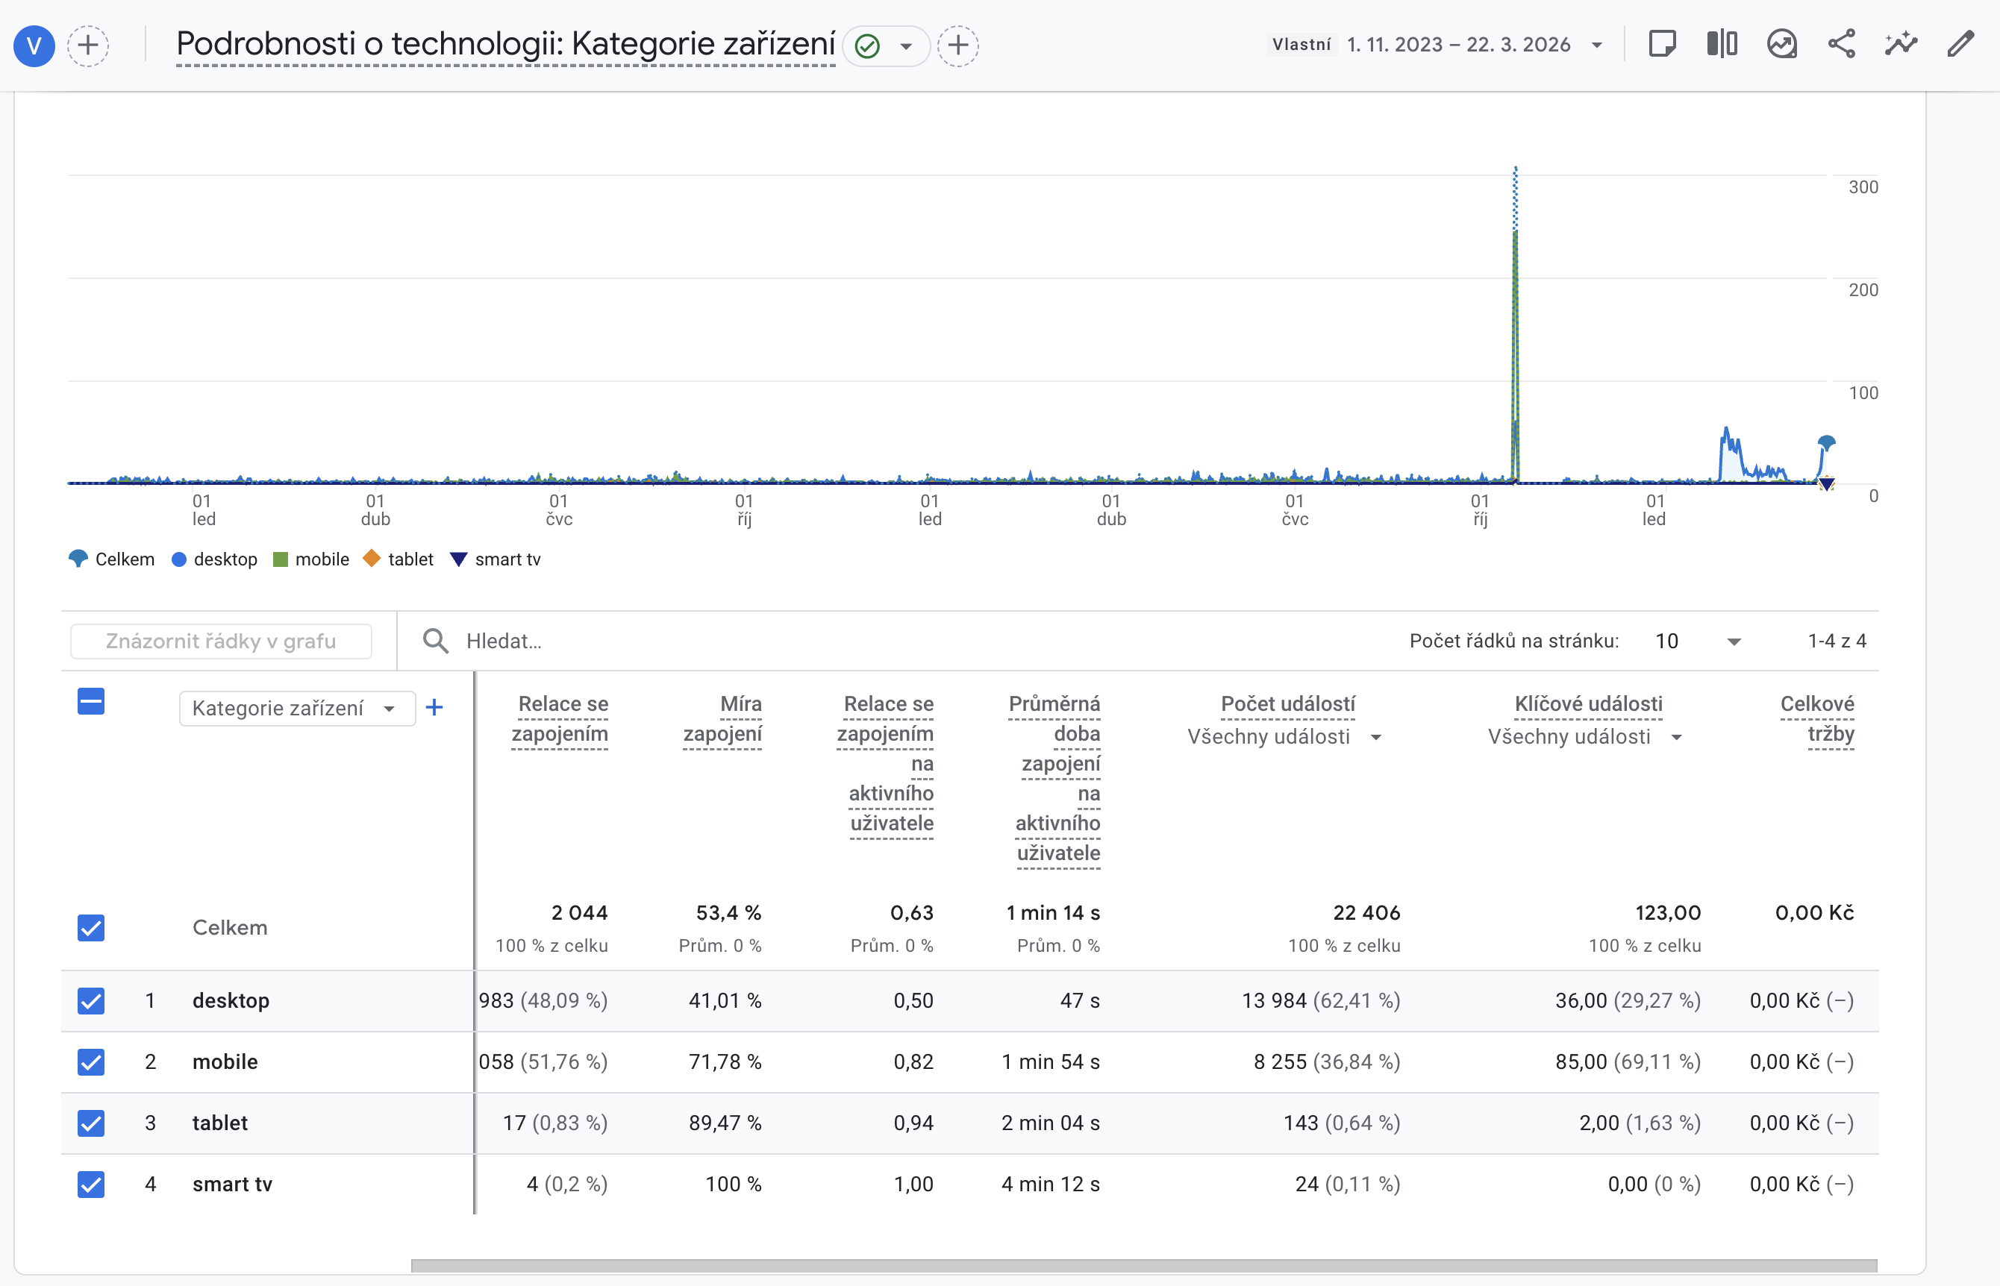The image size is (2000, 1286).
Task: Click the Znázornit řádky v grafu button
Action: coord(221,641)
